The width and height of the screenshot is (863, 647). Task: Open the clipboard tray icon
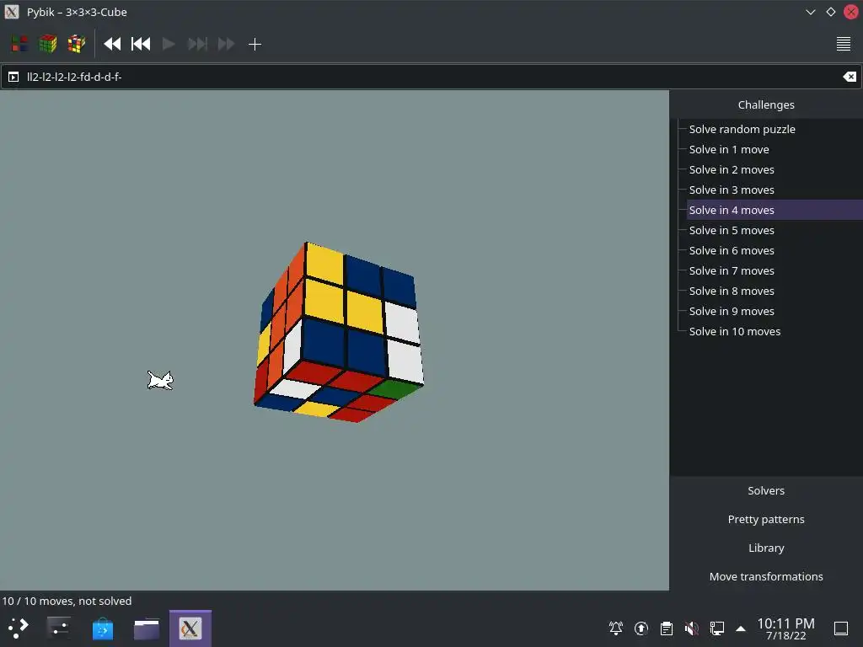point(667,628)
